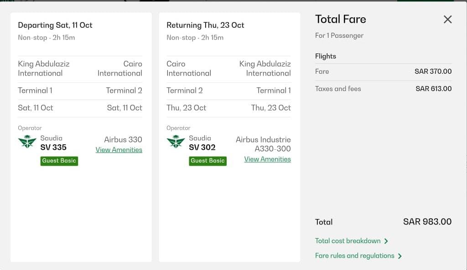
Task: View Amenities for the Airbus 330 flight
Action: (x=119, y=150)
